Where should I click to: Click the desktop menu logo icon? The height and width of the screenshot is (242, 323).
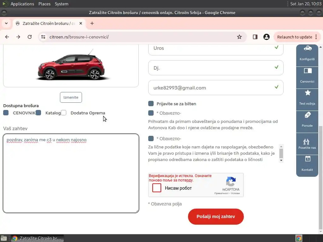pos(5,4)
